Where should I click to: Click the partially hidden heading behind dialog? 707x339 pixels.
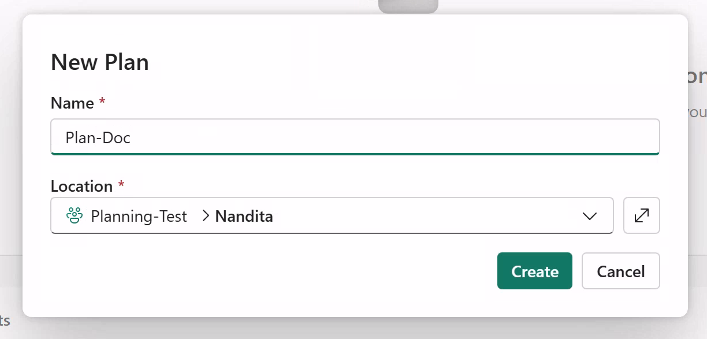[698, 77]
